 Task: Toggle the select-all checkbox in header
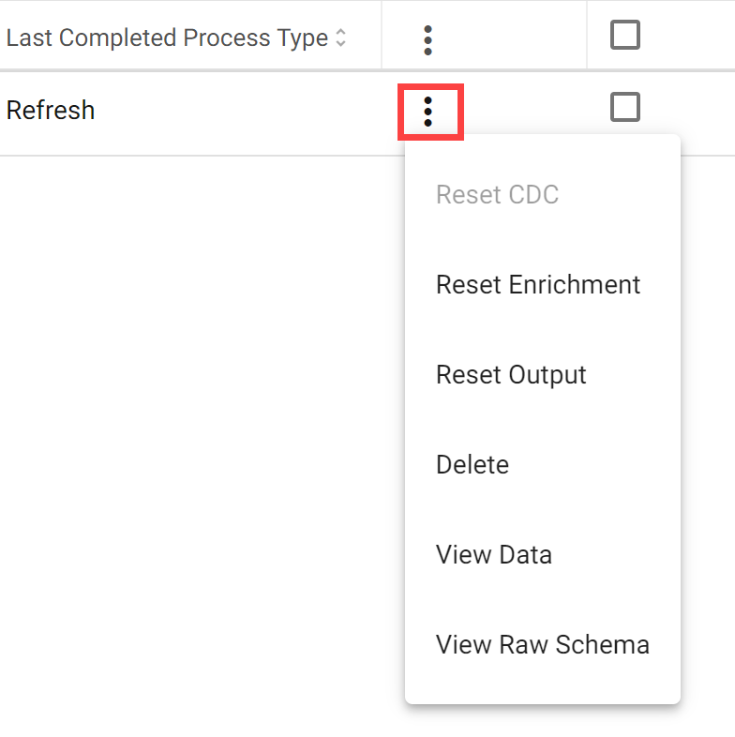[x=625, y=35]
